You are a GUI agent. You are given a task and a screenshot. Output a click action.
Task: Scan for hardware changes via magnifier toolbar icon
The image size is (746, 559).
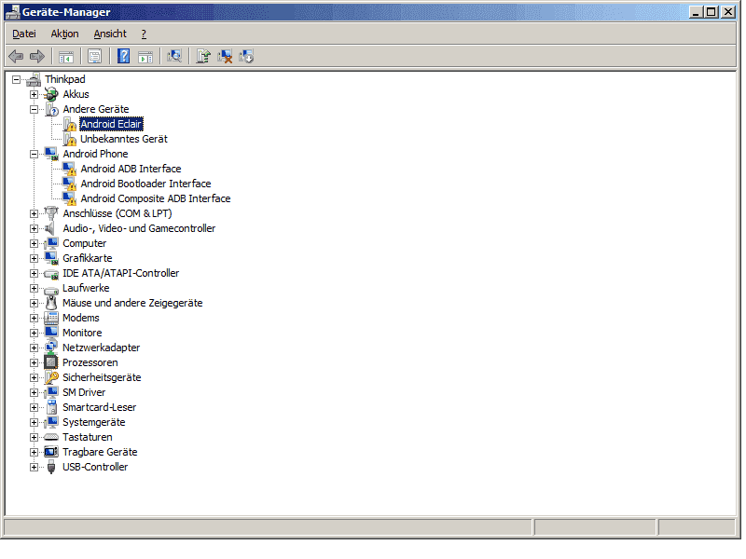tap(174, 57)
